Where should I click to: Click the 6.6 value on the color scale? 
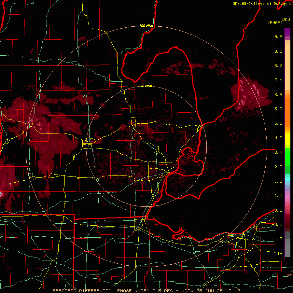(278, 94)
